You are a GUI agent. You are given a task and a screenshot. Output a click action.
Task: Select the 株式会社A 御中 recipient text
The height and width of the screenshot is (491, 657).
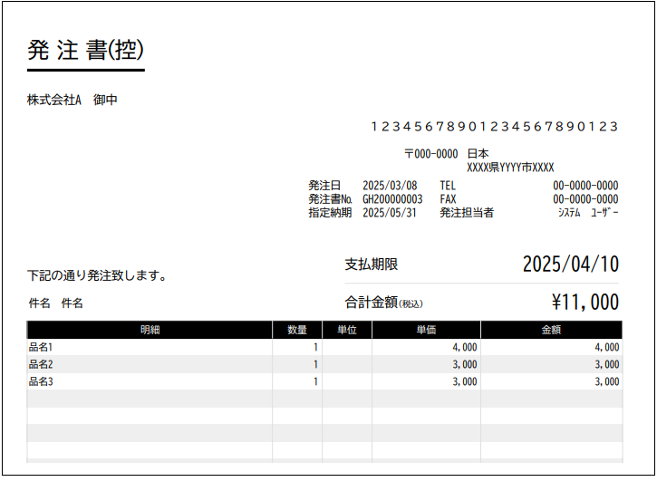(x=72, y=100)
